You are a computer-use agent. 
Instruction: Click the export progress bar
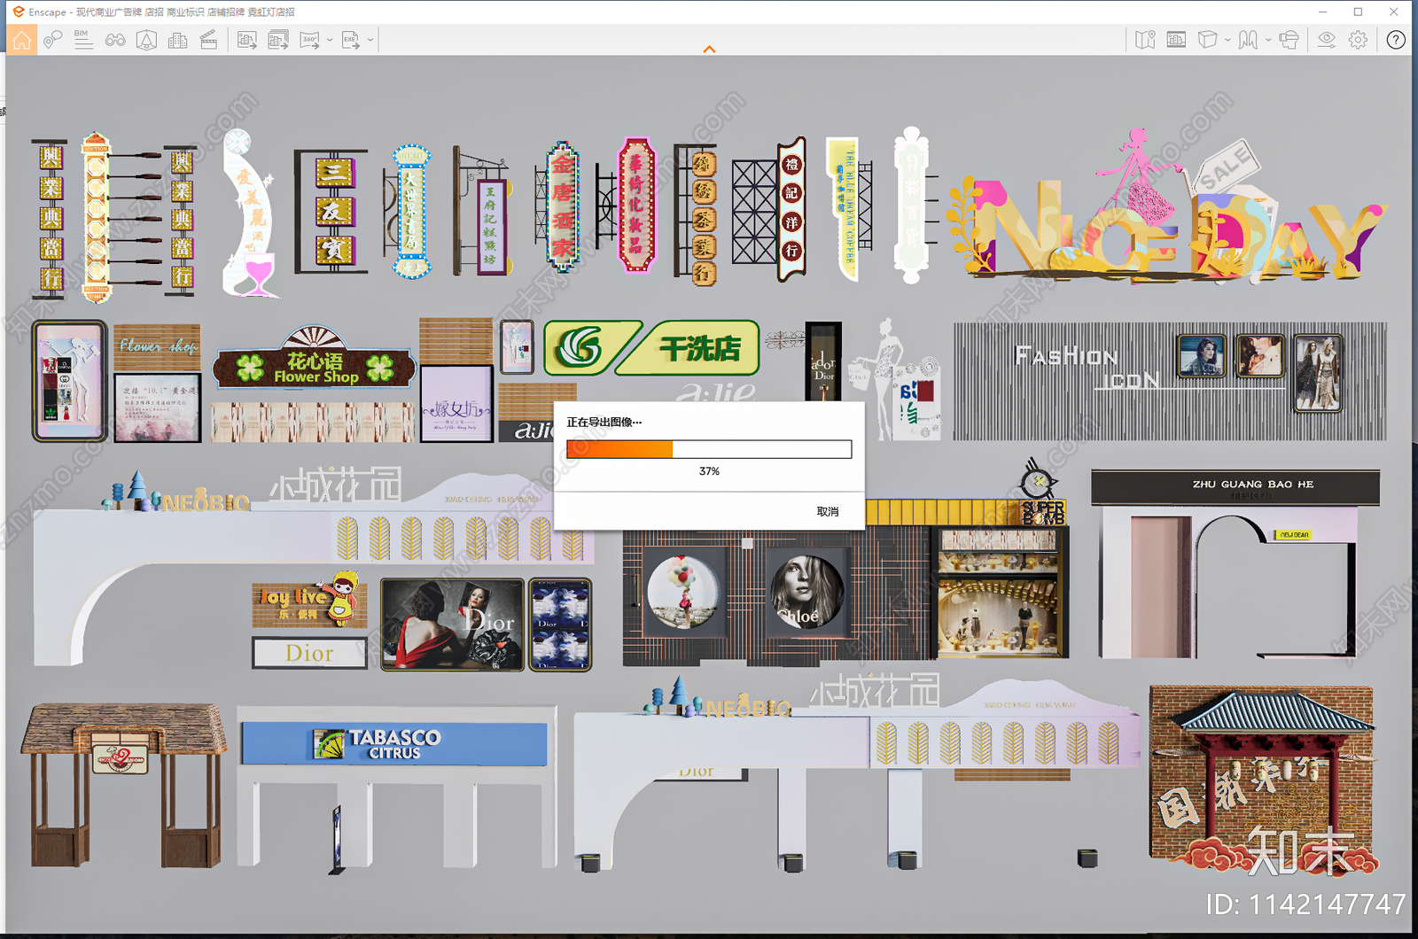[x=709, y=449]
